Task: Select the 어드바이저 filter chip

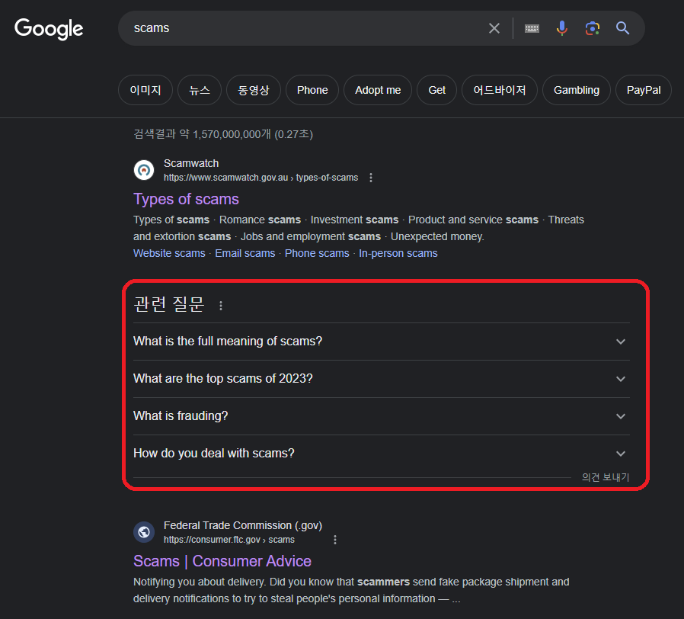Action: pyautogui.click(x=500, y=90)
